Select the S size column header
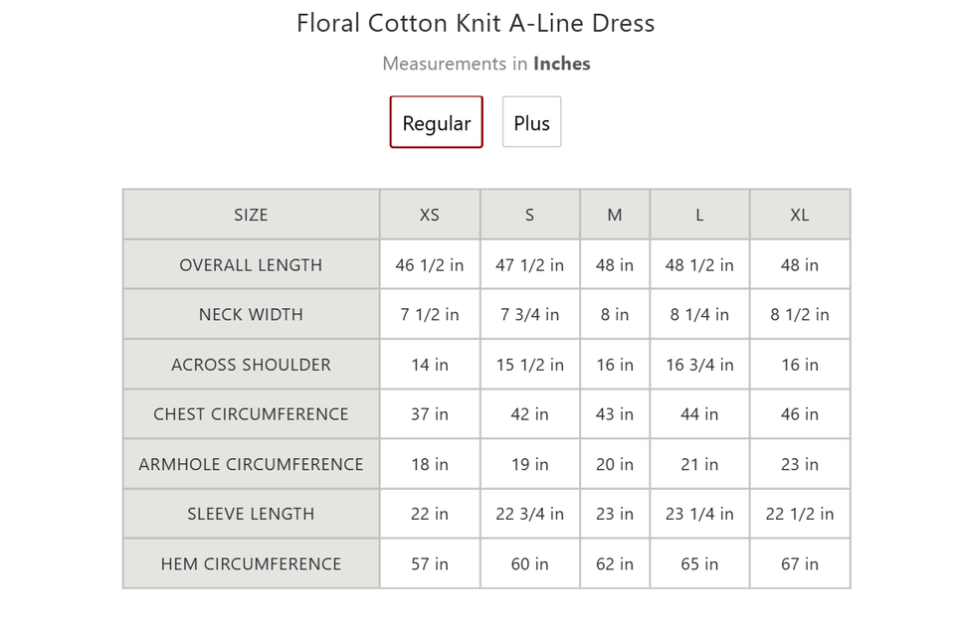Viewport: 955px width, 621px height. (530, 215)
